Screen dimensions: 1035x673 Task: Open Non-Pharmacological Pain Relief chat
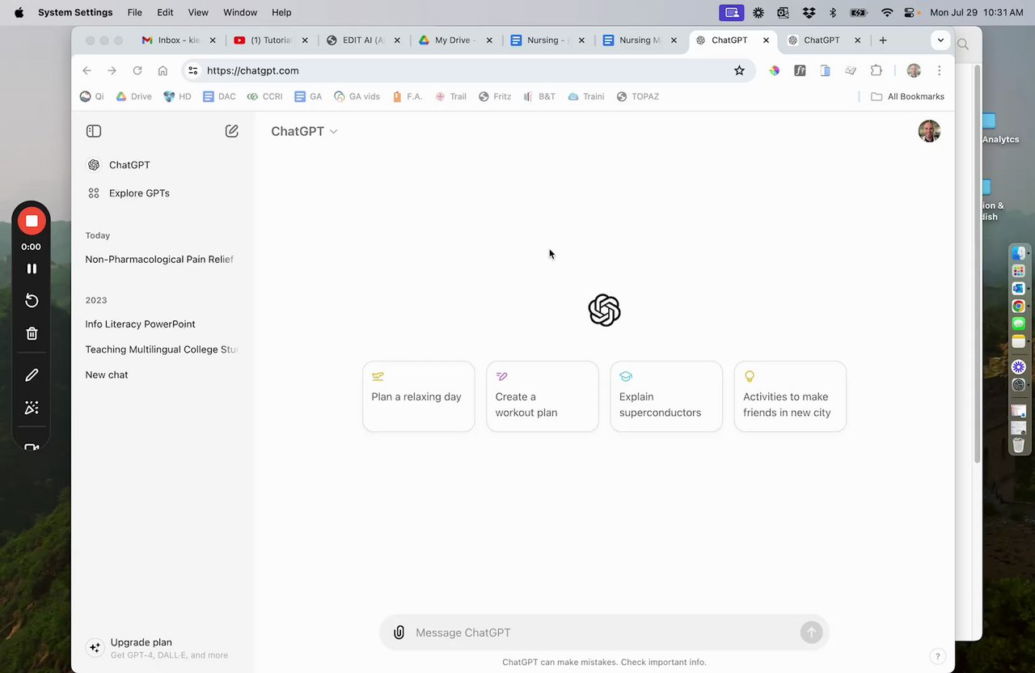point(162,260)
